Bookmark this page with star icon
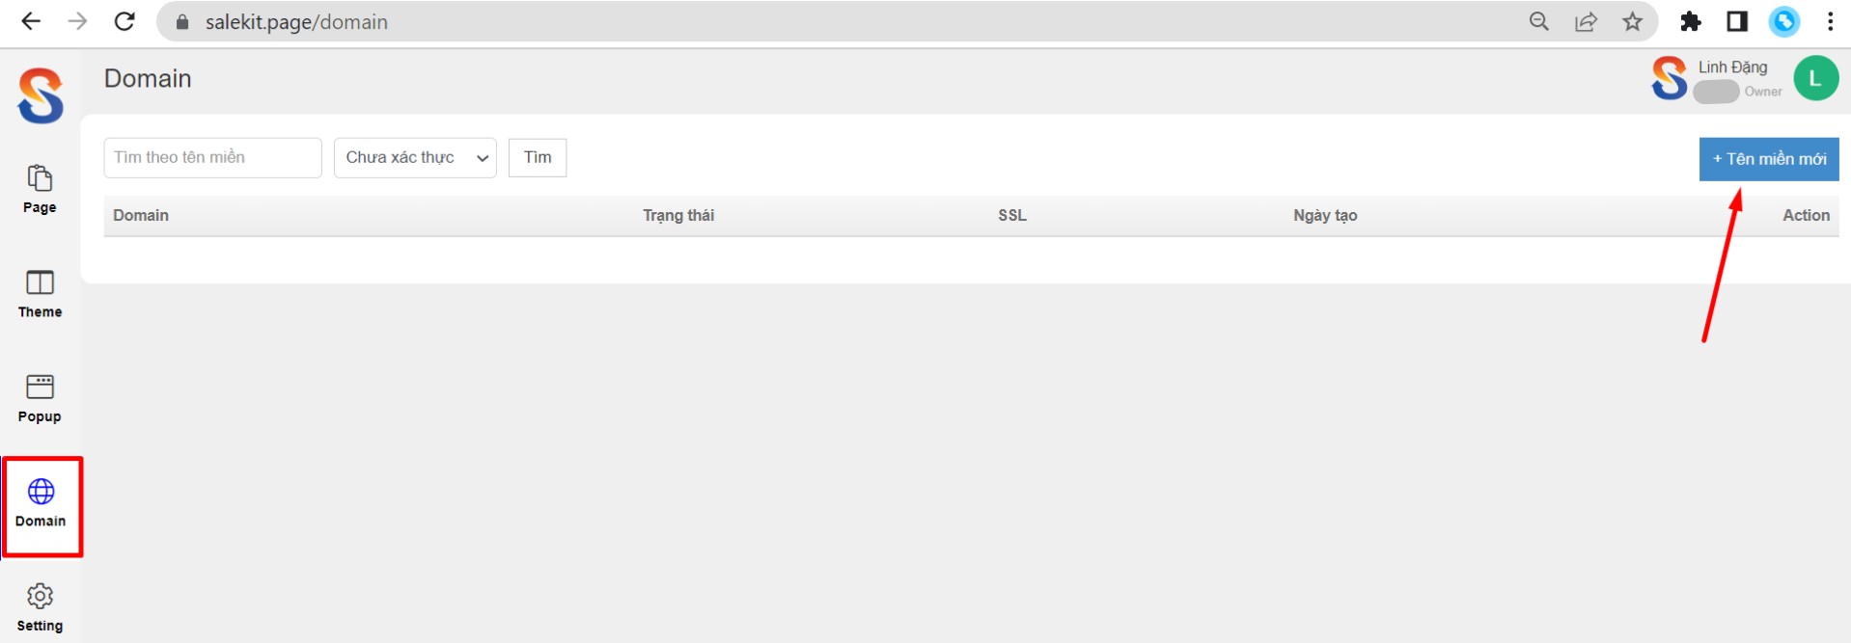The image size is (1851, 643). tap(1632, 21)
